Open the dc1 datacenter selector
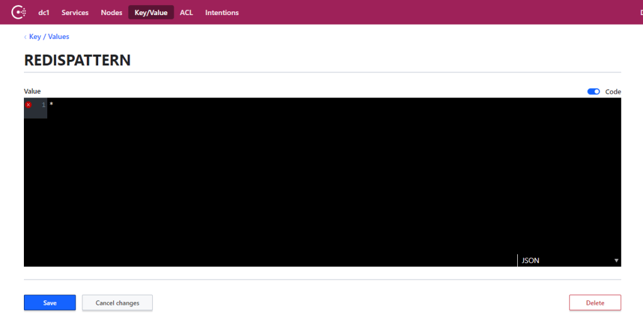 point(44,13)
